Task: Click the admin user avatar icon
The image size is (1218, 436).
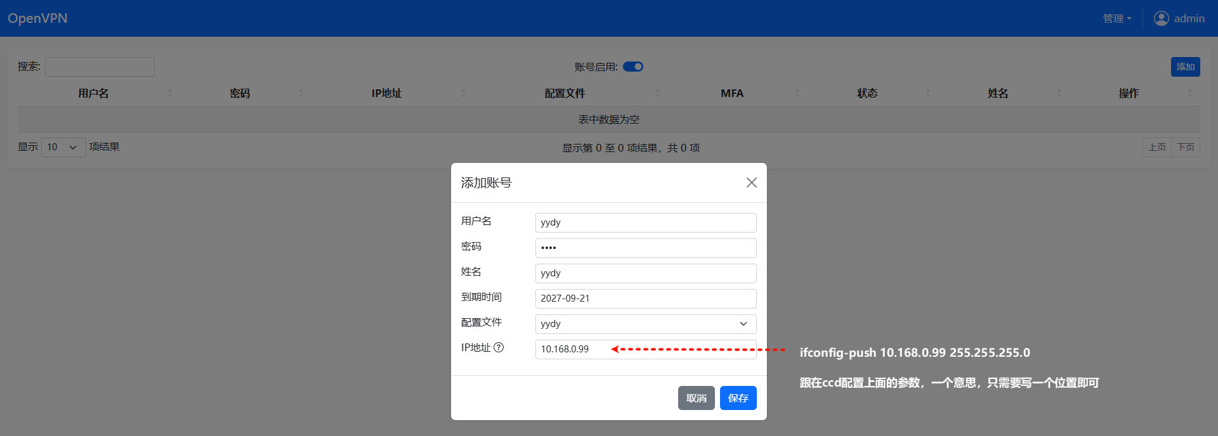Action: pyautogui.click(x=1161, y=18)
